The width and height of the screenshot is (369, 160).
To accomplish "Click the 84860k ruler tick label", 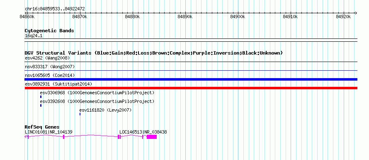I will pyautogui.click(x=27, y=17).
